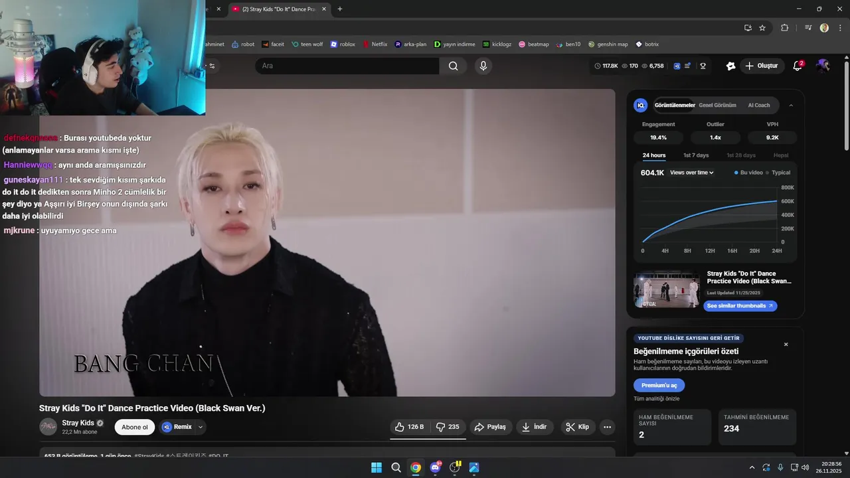Click the Premium'u aç button
This screenshot has width=850, height=478.
(659, 385)
